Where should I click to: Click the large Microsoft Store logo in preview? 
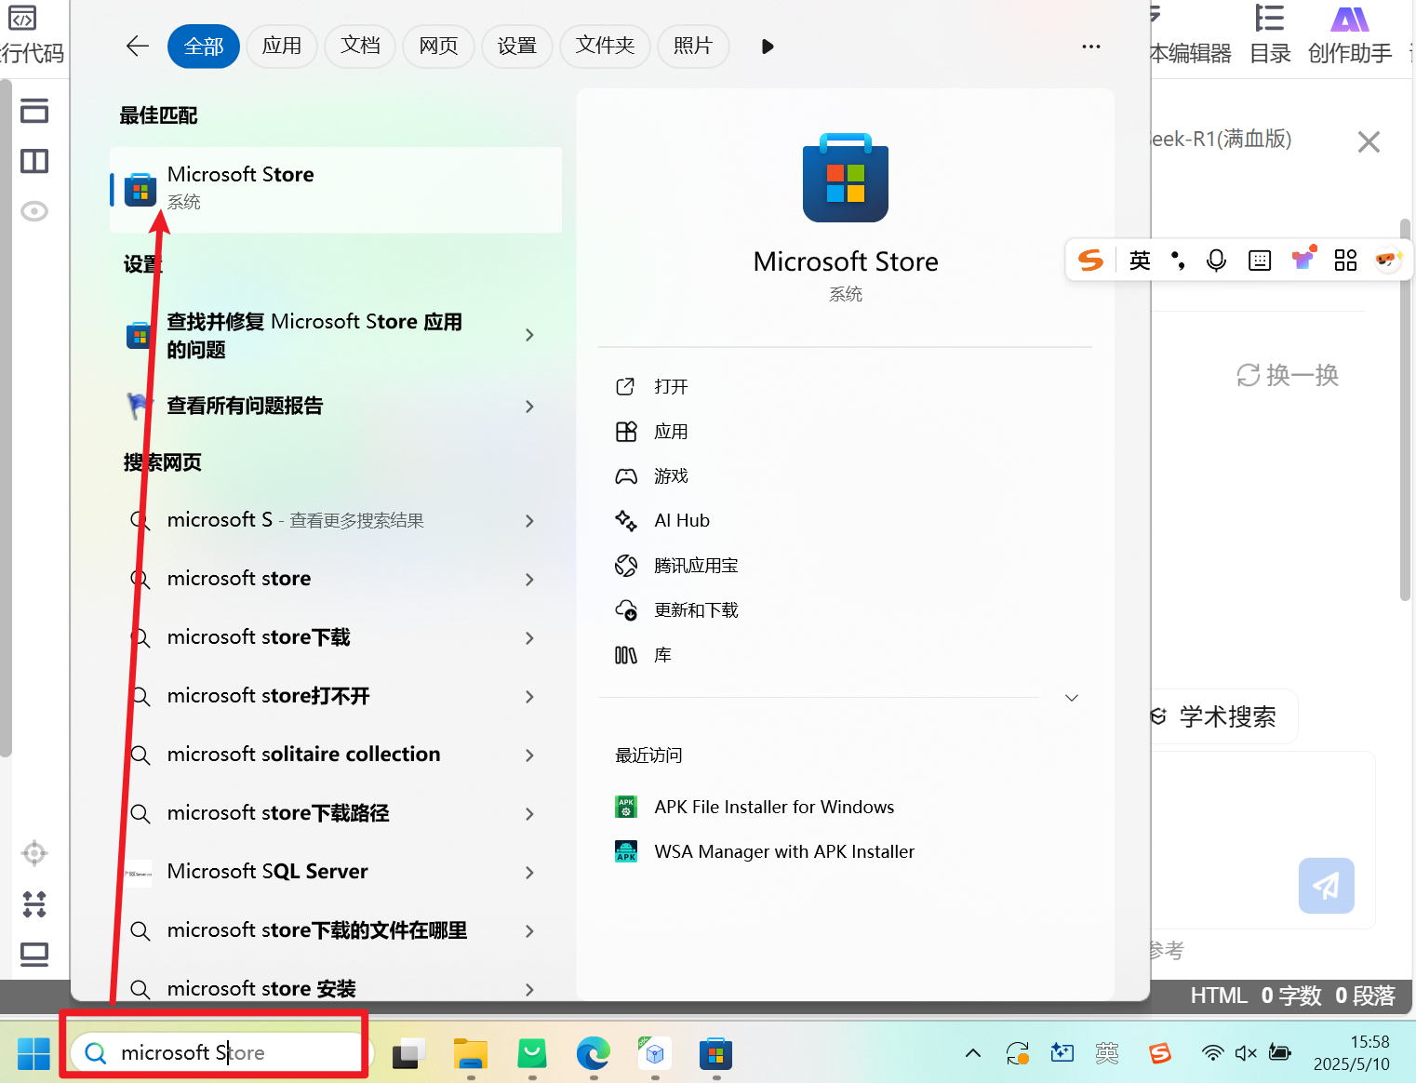846,178
